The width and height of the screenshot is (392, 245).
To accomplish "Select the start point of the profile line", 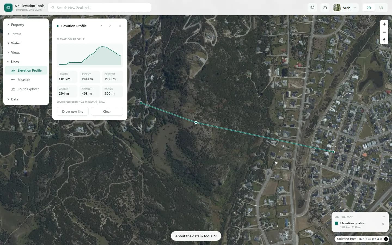I will pos(141,103).
